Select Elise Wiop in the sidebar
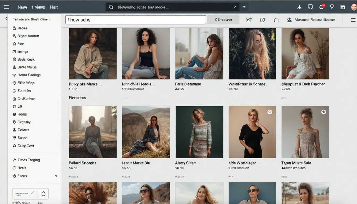Screen dimensions: 357x204 (x=23, y=83)
